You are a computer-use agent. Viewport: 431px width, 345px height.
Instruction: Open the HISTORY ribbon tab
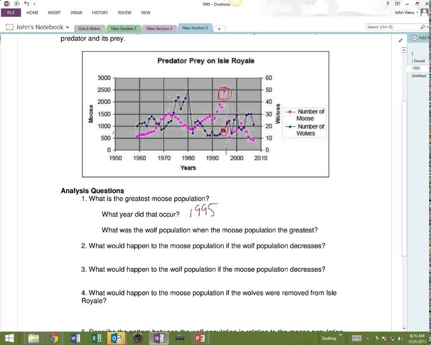(x=100, y=12)
